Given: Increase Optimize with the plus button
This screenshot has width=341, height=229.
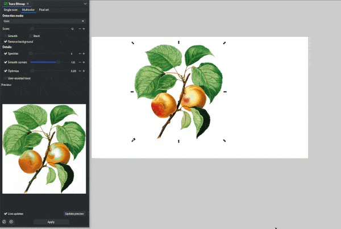Looking at the screenshot, I should click(x=84, y=71).
